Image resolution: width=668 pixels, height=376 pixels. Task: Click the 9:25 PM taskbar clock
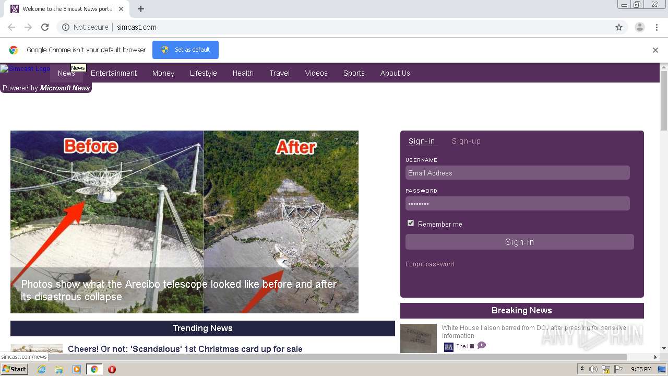pos(641,369)
